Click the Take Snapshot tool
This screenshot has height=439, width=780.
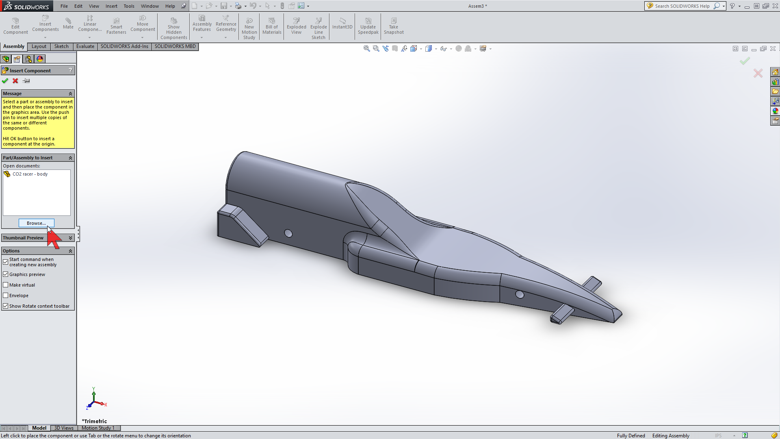393,26
